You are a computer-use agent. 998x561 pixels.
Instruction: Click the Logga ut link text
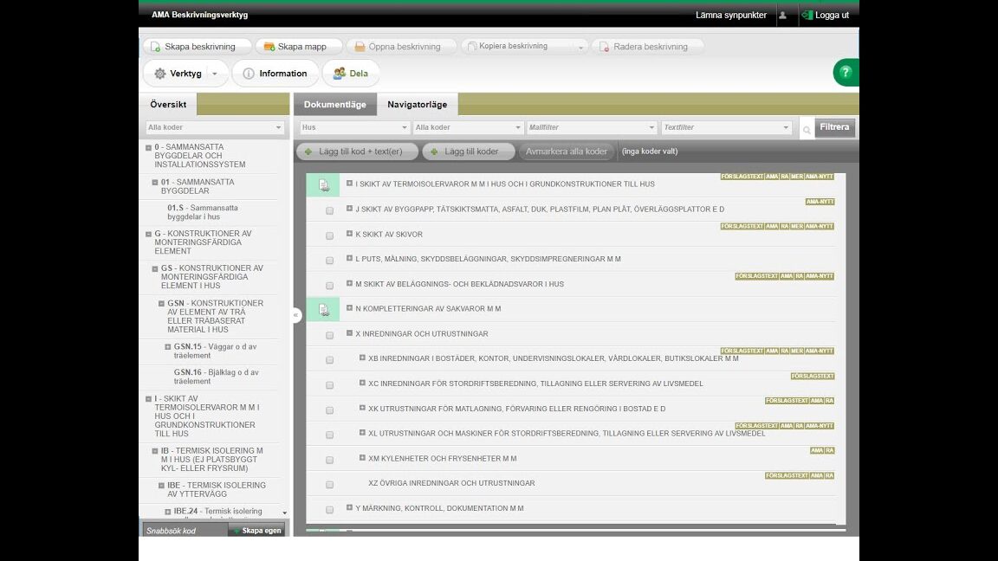pos(832,16)
